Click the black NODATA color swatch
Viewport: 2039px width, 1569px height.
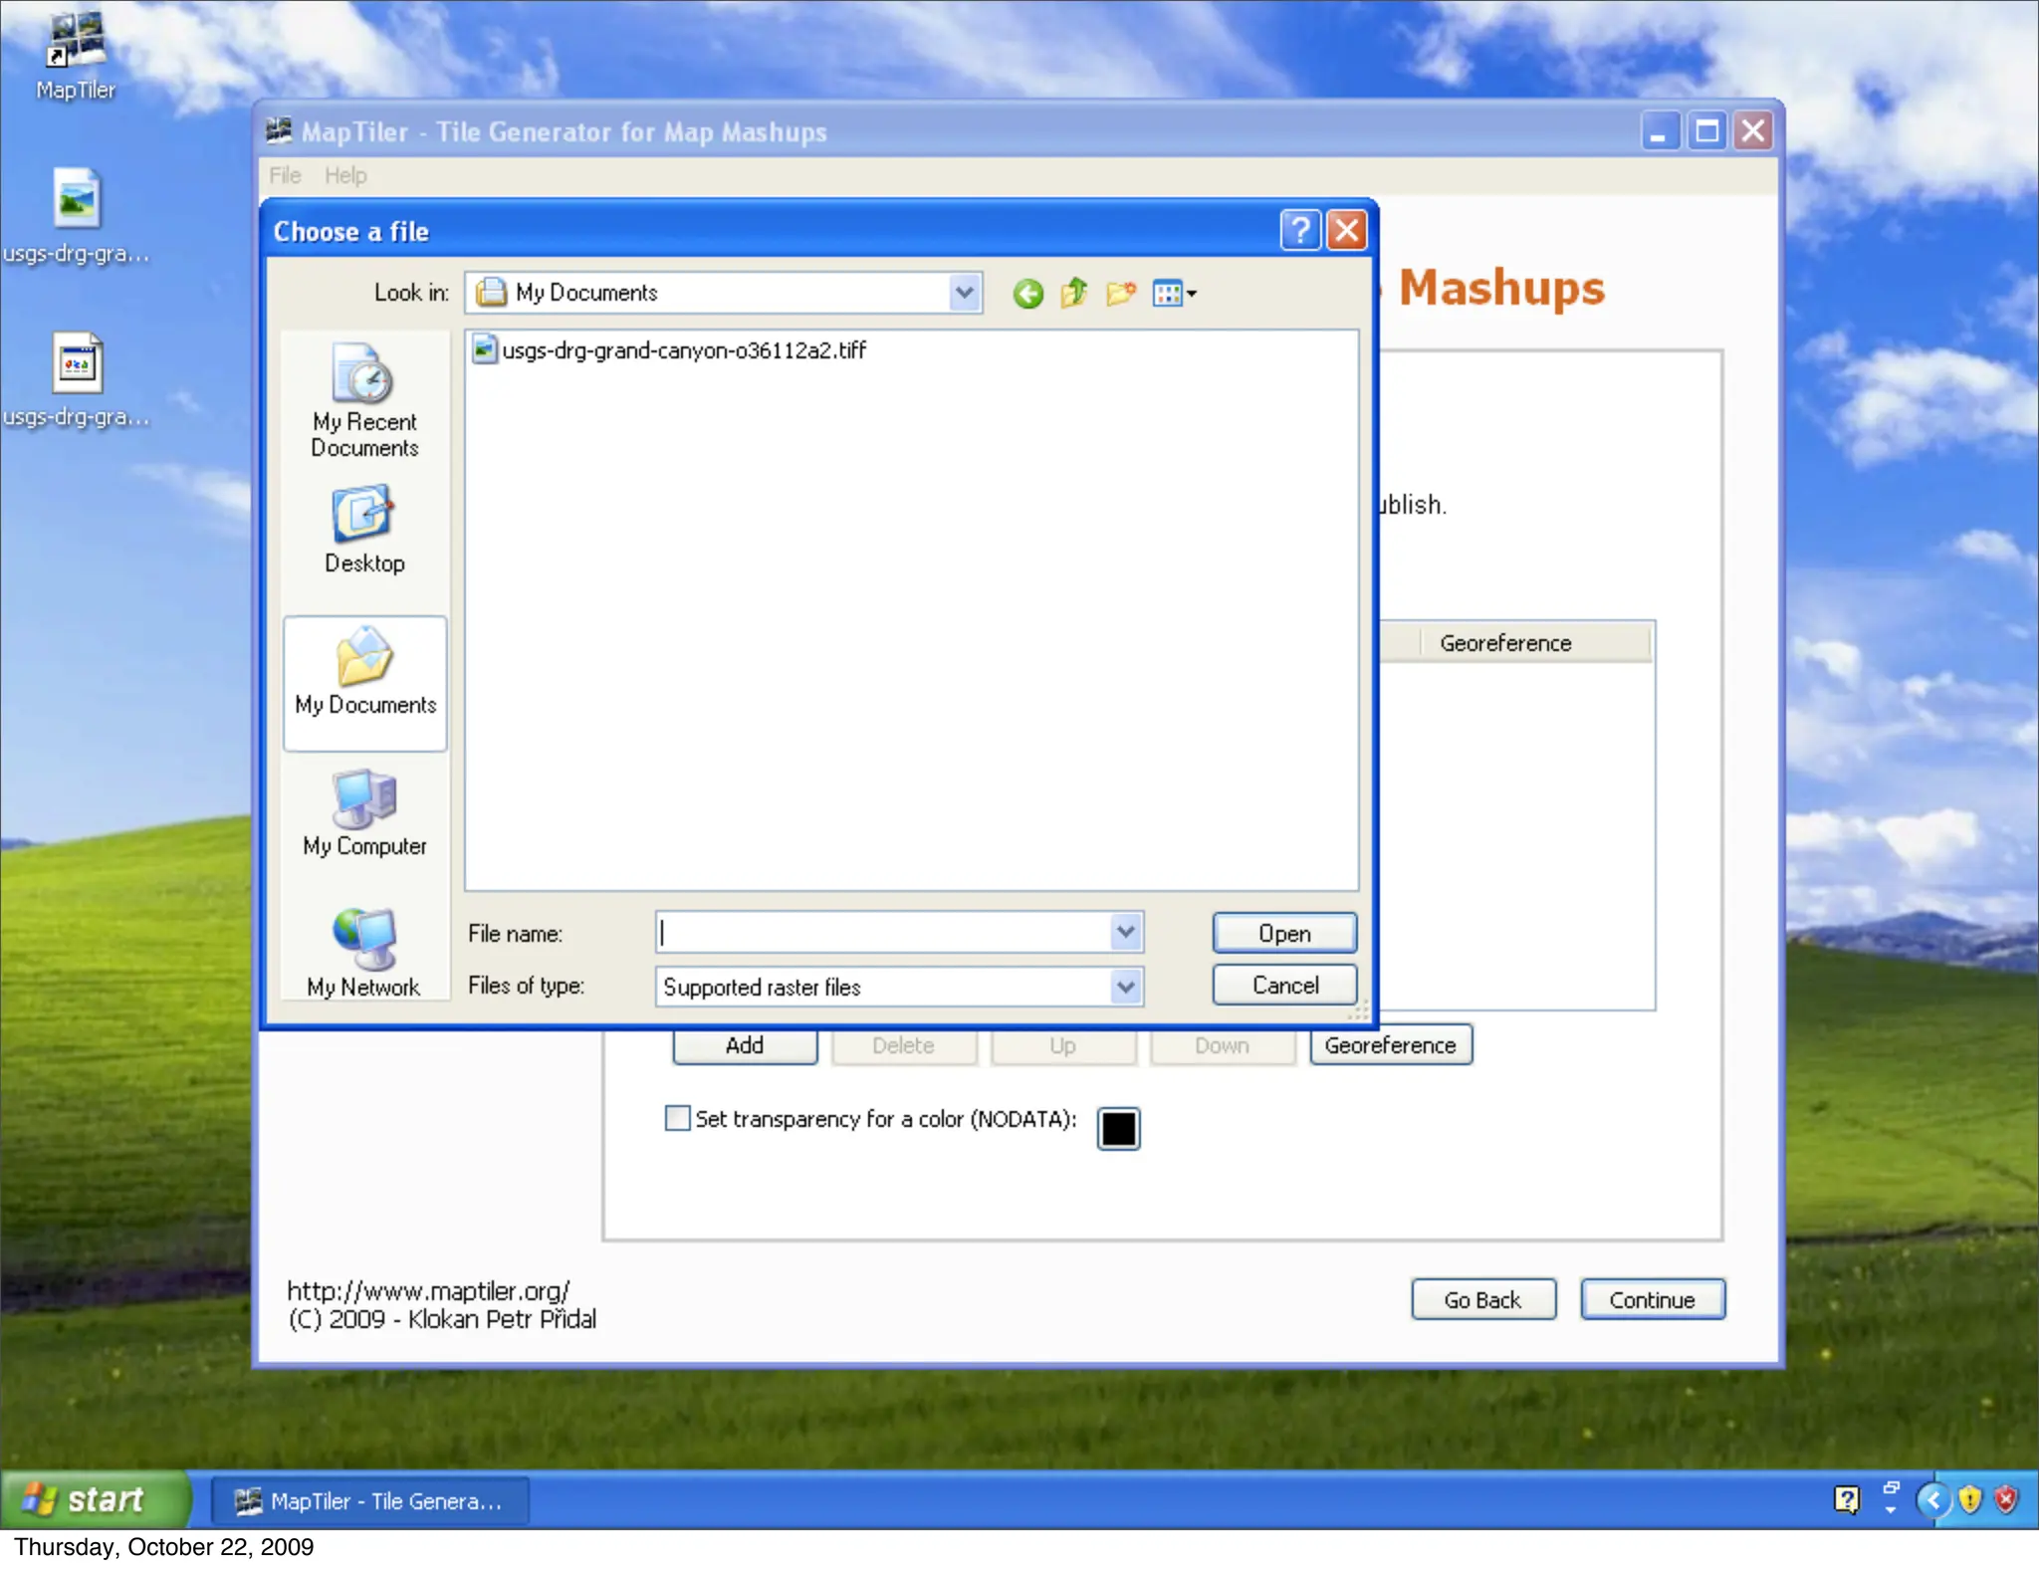(x=1118, y=1128)
